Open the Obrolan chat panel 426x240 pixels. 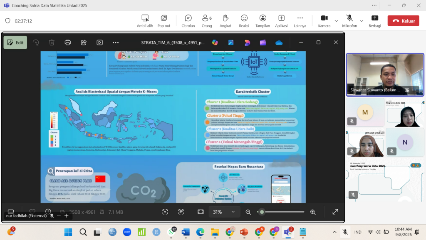pos(188,20)
